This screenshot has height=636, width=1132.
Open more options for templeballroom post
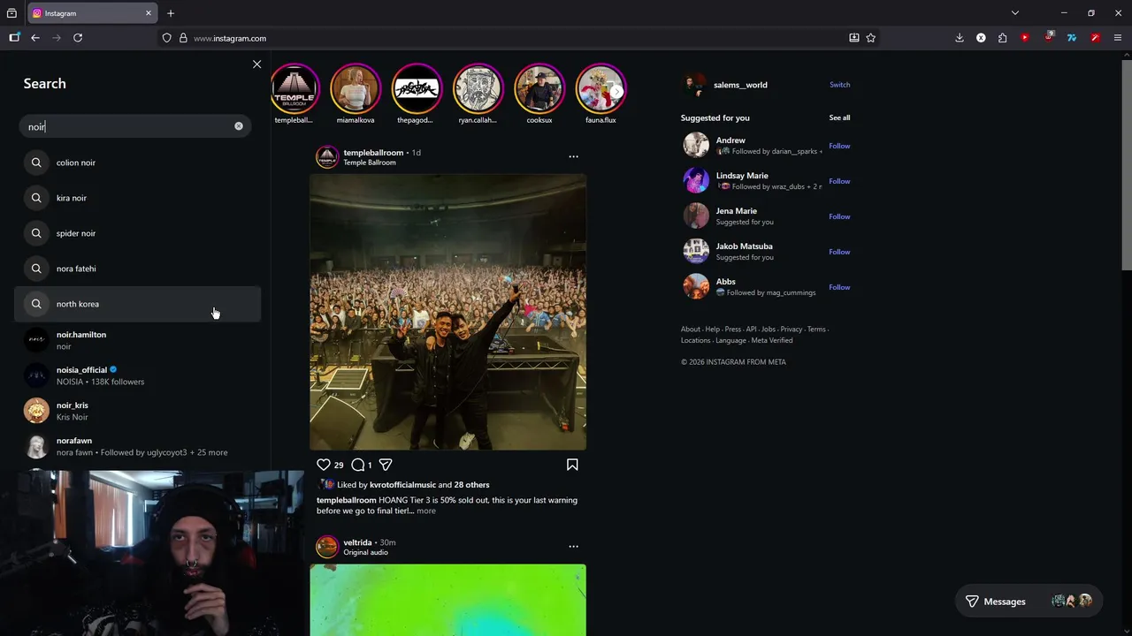pyautogui.click(x=573, y=156)
